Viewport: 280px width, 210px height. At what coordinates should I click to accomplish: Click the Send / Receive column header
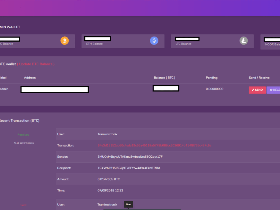click(x=259, y=78)
